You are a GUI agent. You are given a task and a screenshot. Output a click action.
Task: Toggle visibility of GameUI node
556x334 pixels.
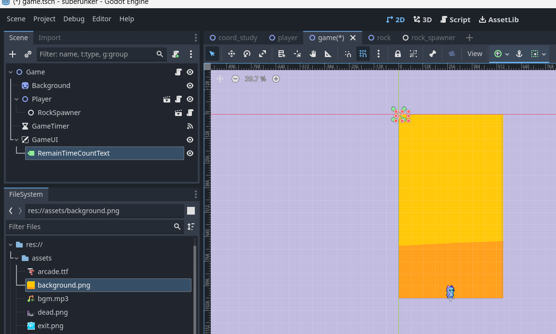click(190, 140)
